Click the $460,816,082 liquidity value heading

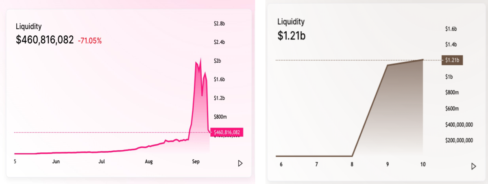(x=45, y=40)
